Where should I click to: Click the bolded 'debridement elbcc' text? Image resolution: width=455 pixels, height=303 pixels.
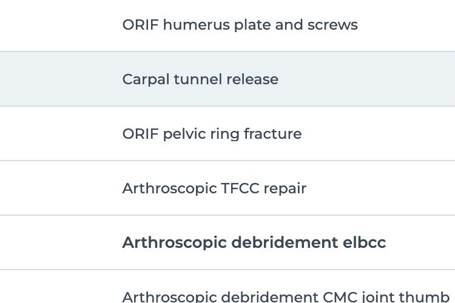[308, 242]
